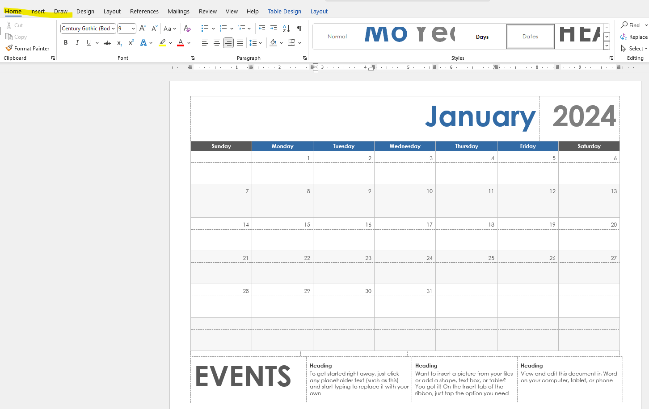Screen dimensions: 649x409
Task: Toggle Bold formatting
Action: pyautogui.click(x=65, y=43)
